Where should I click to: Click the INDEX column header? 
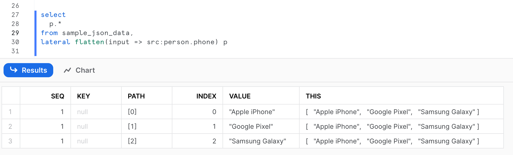206,96
